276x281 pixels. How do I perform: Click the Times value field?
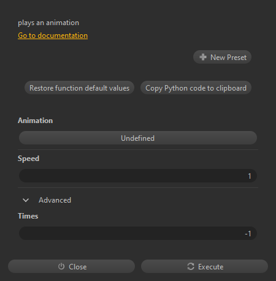point(138,233)
